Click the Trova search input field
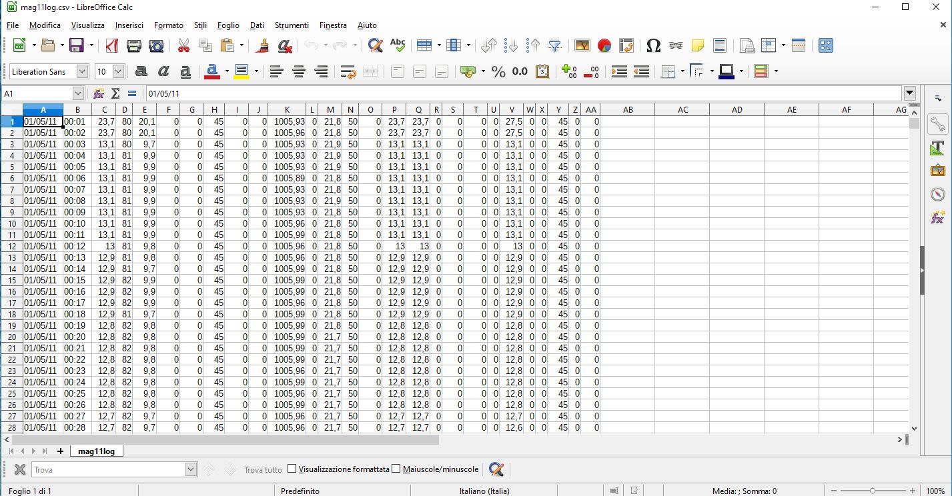 click(x=108, y=469)
